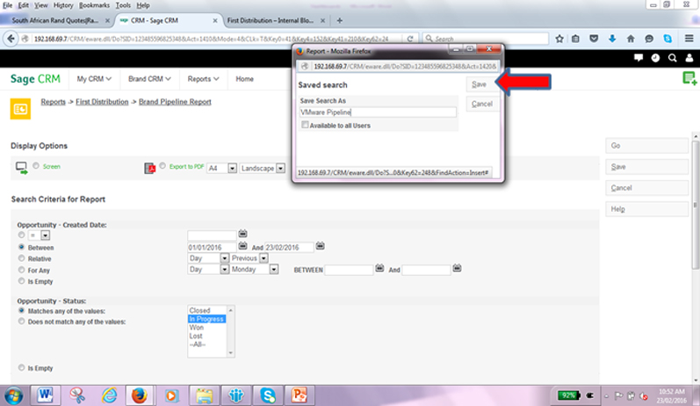This screenshot has width=700, height=406.
Task: Click yellow Reports icon beside breadcrumb
Action: pos(20,109)
